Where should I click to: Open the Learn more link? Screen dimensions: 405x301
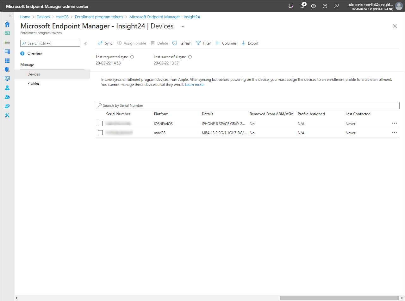click(x=194, y=85)
